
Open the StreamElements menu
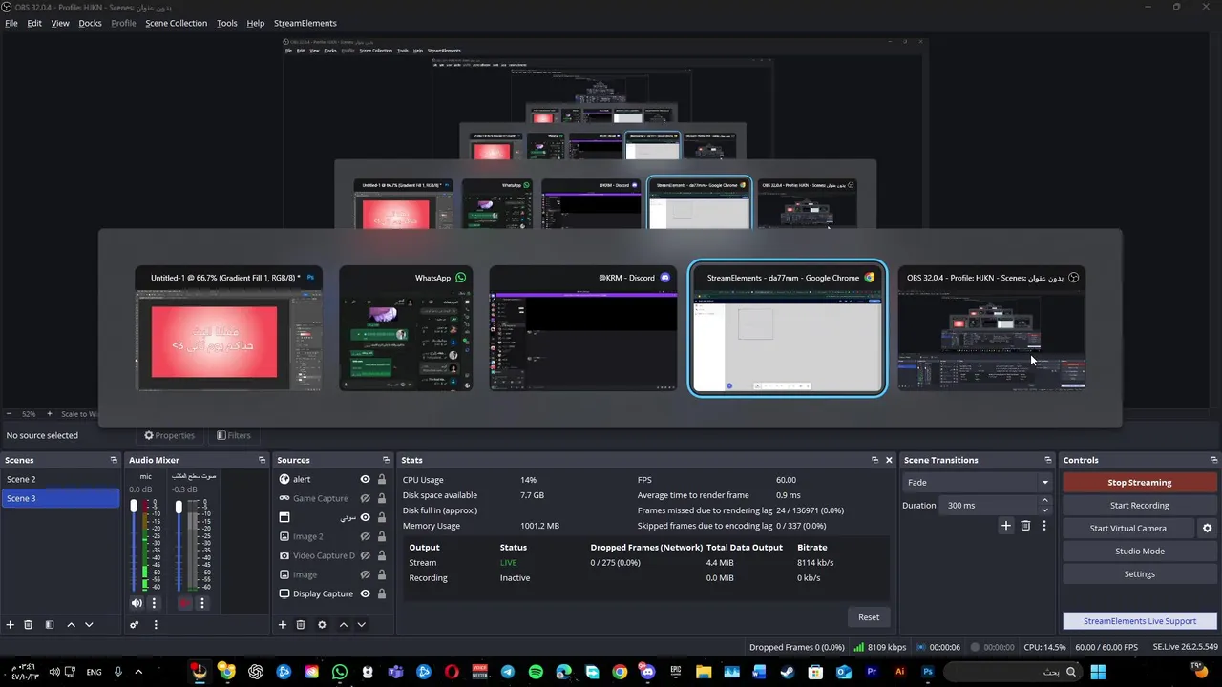[305, 23]
